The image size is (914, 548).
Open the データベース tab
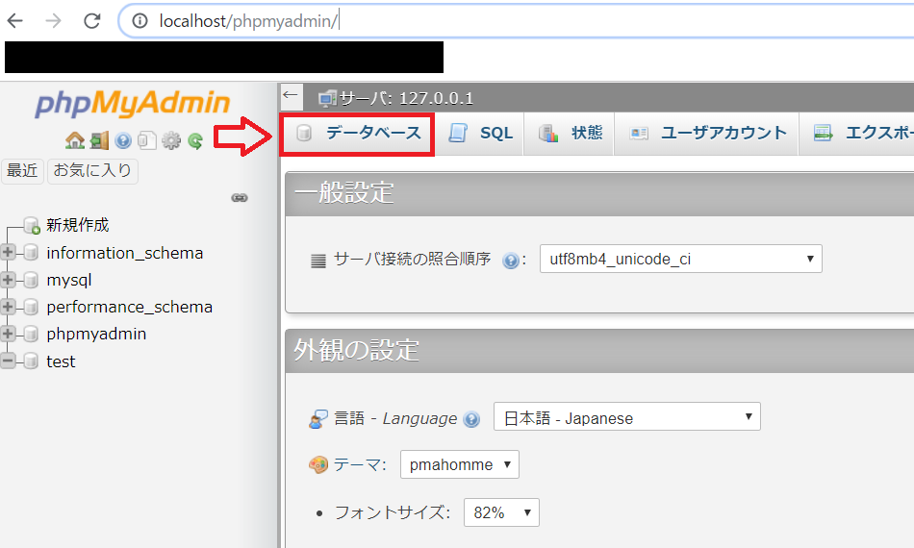click(x=357, y=134)
